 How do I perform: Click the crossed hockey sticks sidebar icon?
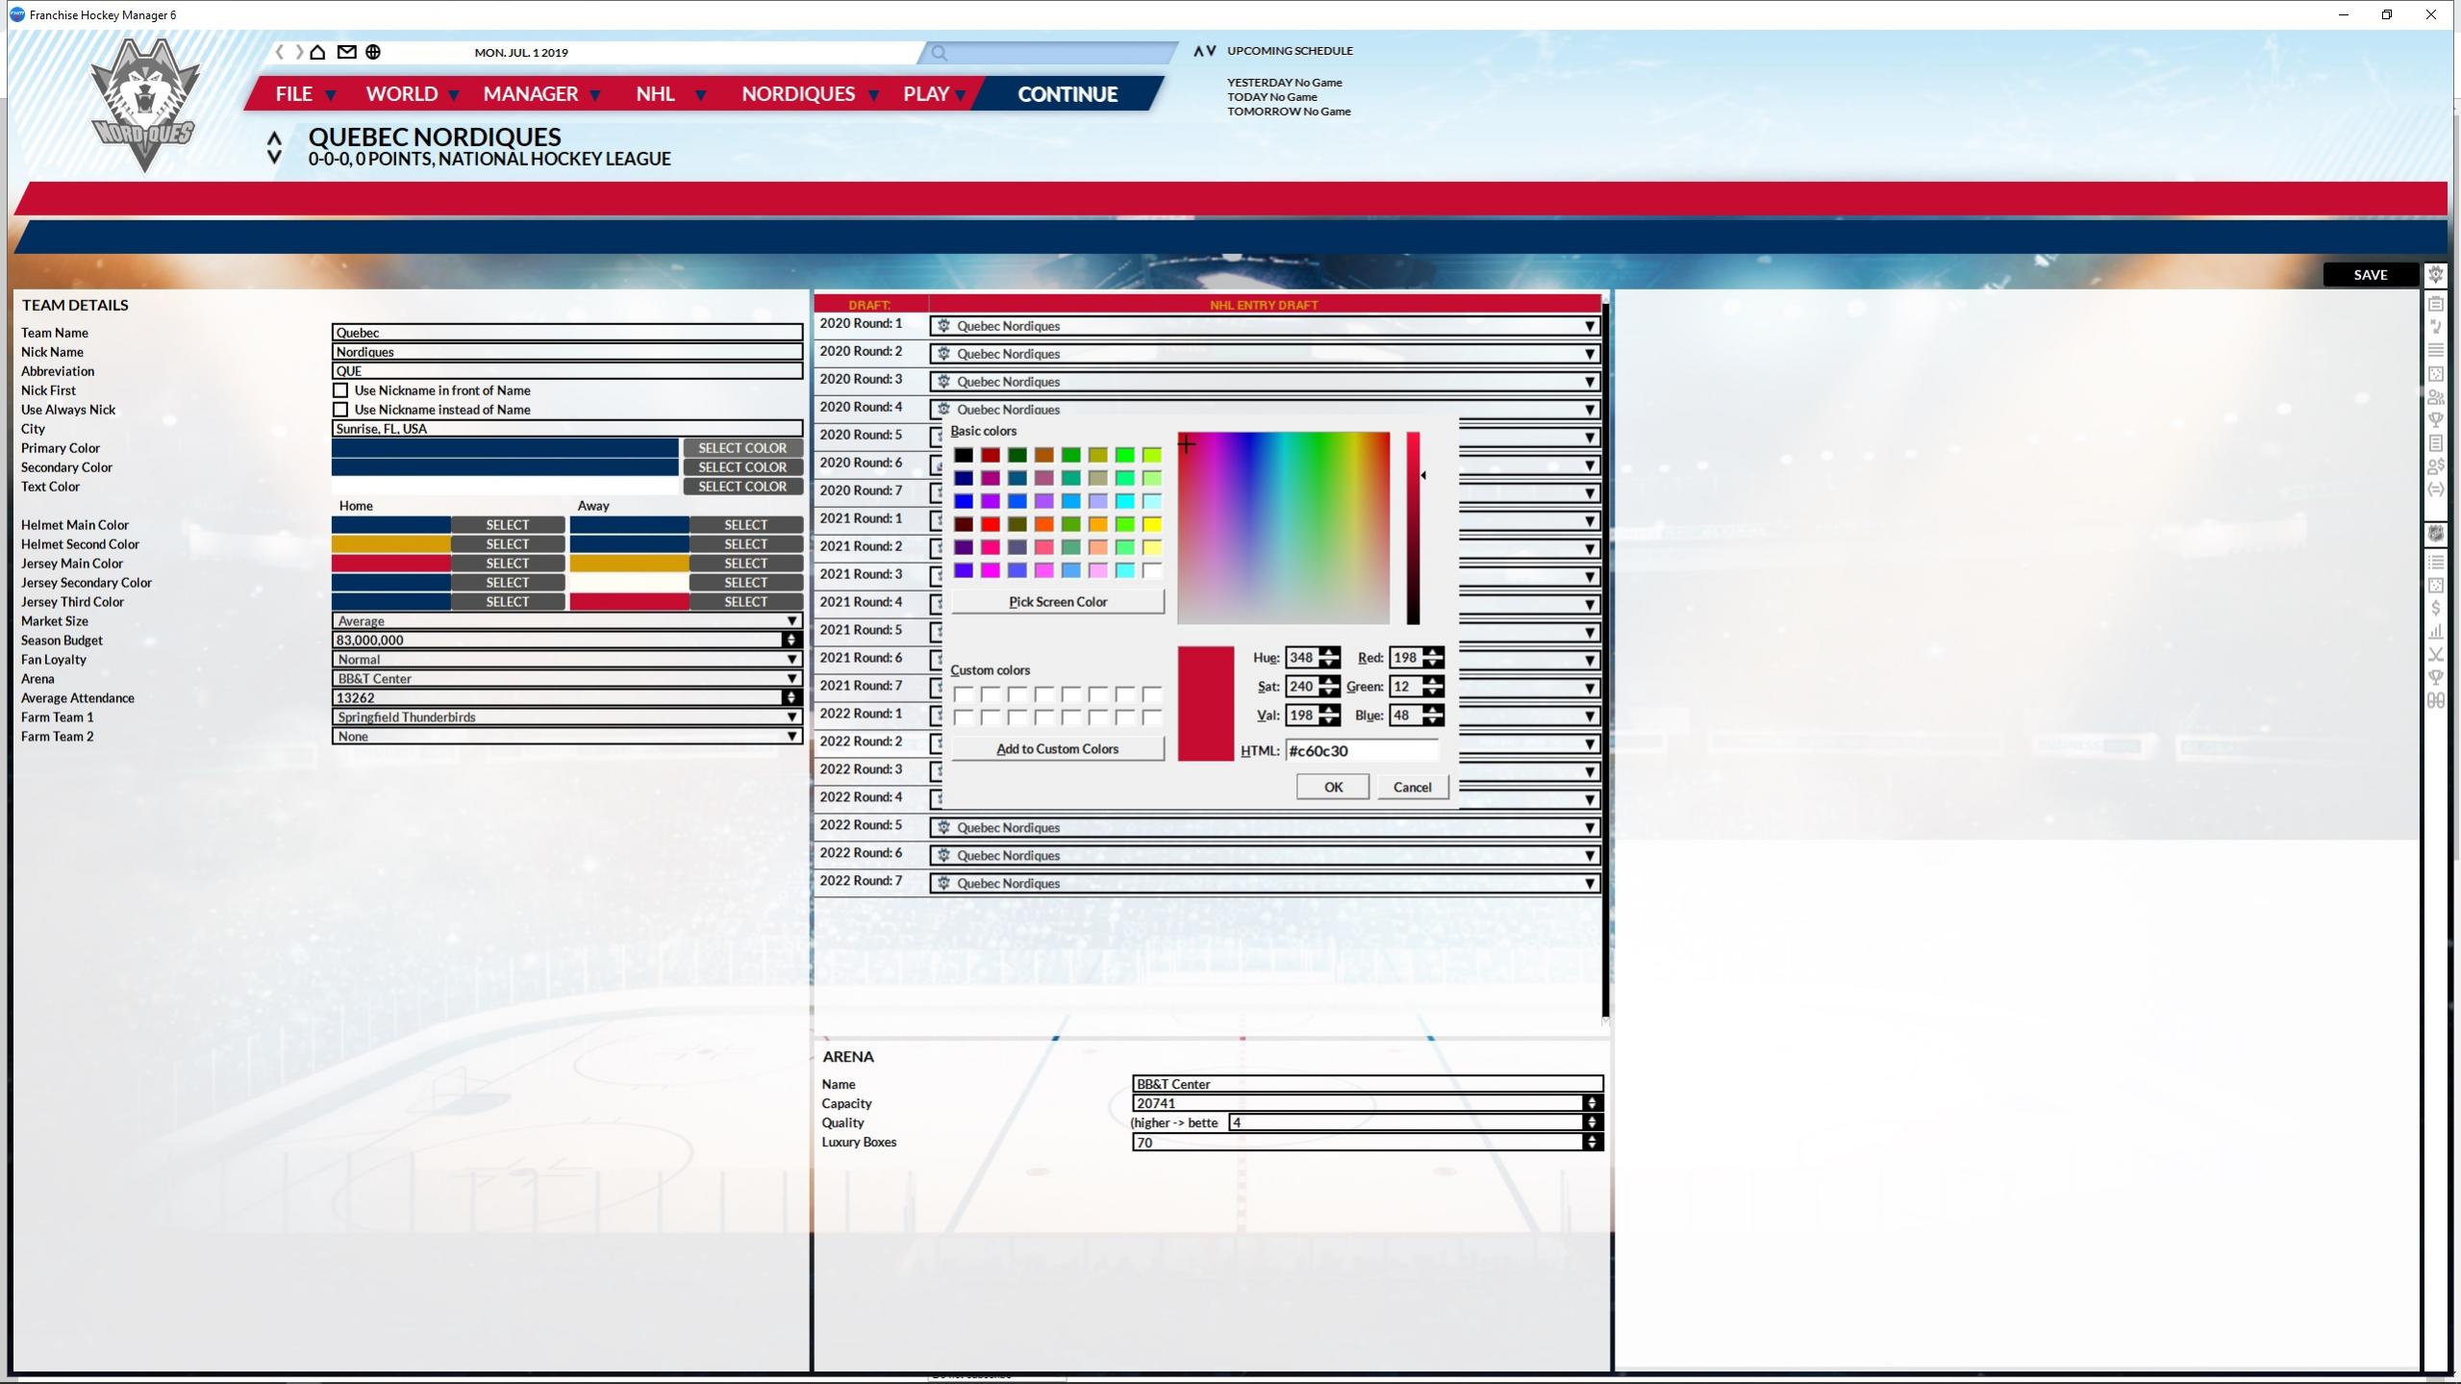(2435, 655)
